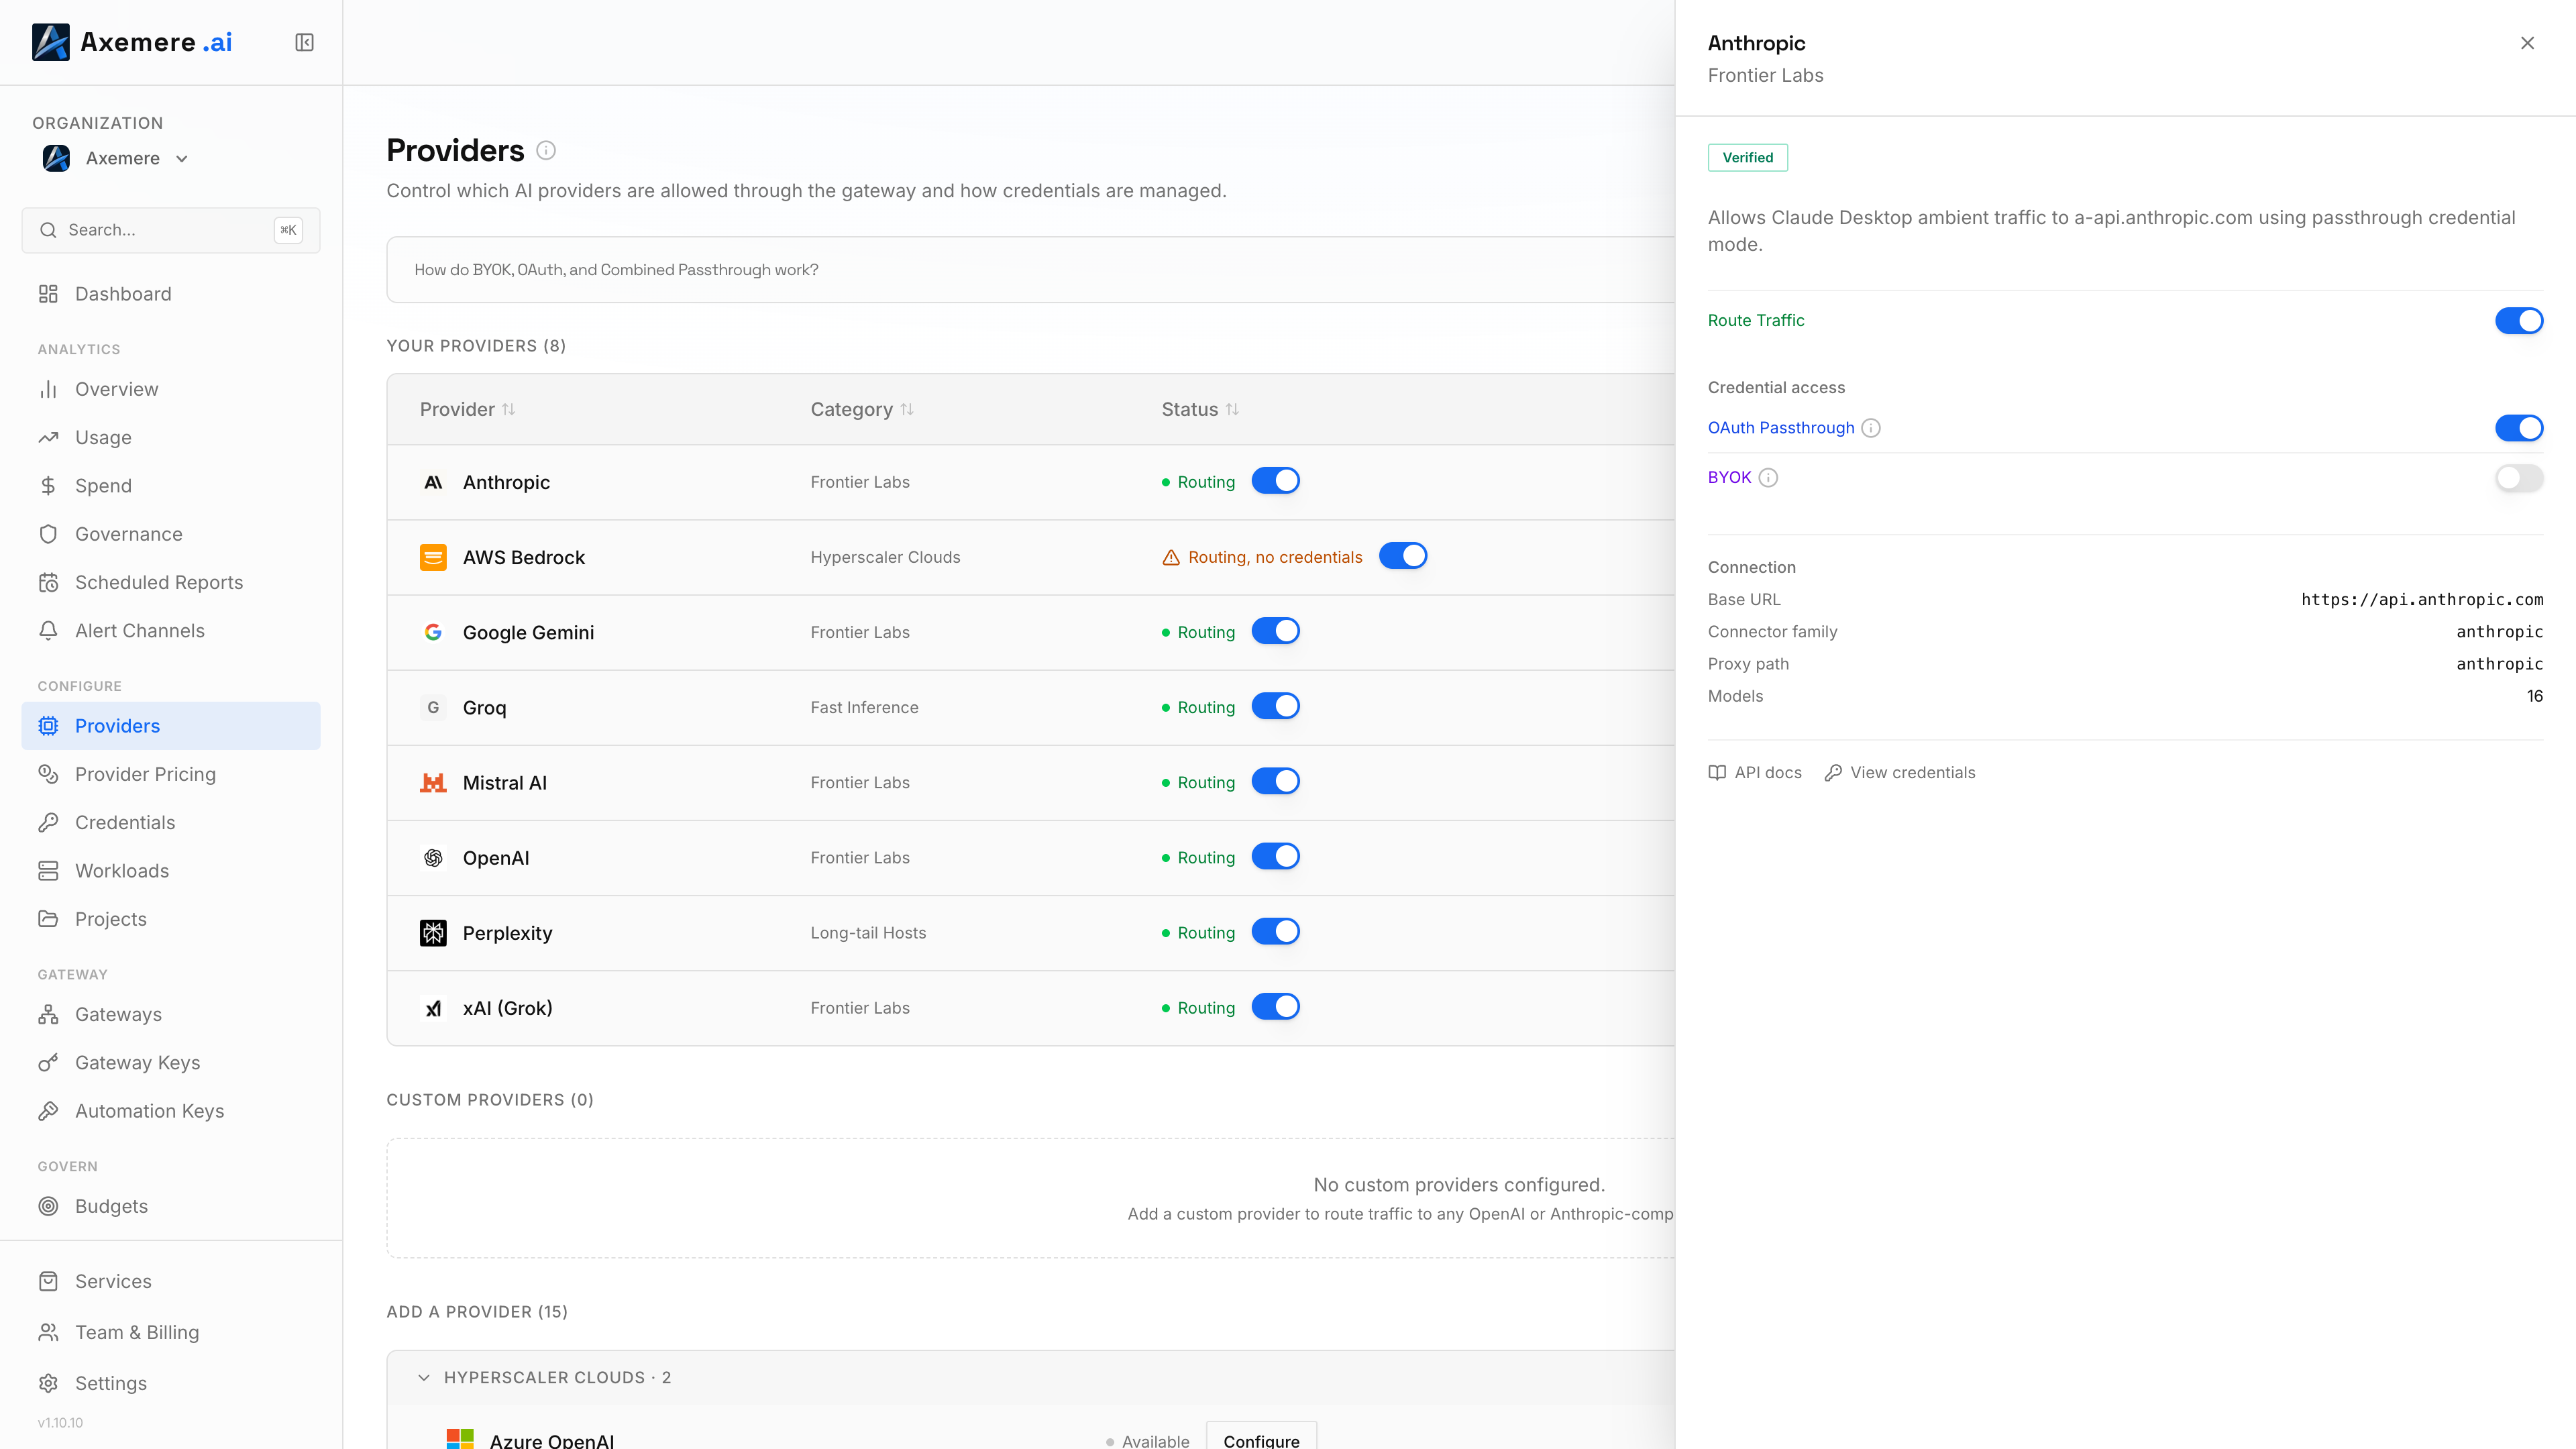Click the Google Gemini logo icon
The height and width of the screenshot is (1449, 2576).
(x=433, y=632)
